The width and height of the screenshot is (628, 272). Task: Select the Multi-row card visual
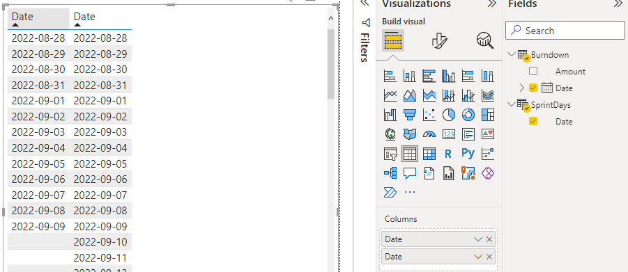[x=468, y=134]
